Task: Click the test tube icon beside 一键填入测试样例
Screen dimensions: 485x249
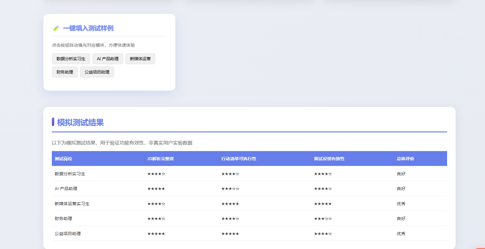Action: [x=56, y=28]
